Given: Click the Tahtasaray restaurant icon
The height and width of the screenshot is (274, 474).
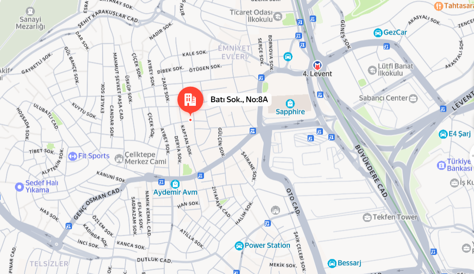Looking at the screenshot, I should [x=438, y=6].
